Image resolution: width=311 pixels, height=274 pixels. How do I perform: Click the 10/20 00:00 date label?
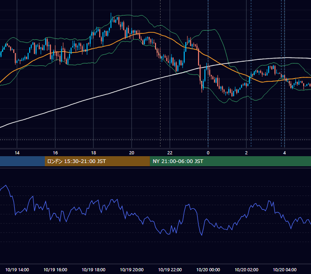coord(208,269)
